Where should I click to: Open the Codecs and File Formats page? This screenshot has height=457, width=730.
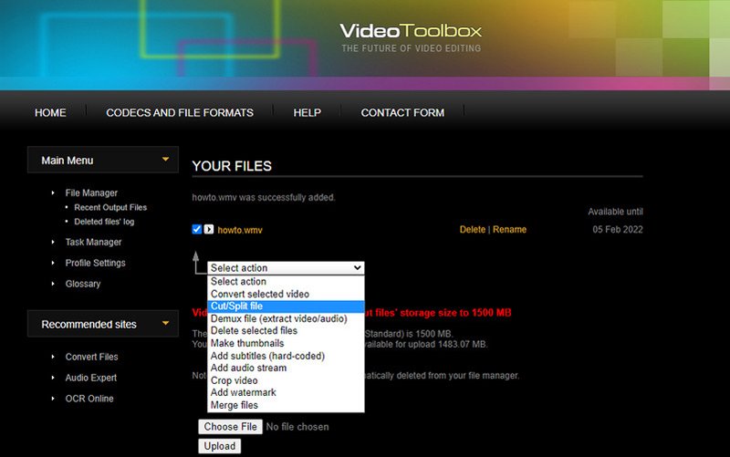(x=180, y=113)
